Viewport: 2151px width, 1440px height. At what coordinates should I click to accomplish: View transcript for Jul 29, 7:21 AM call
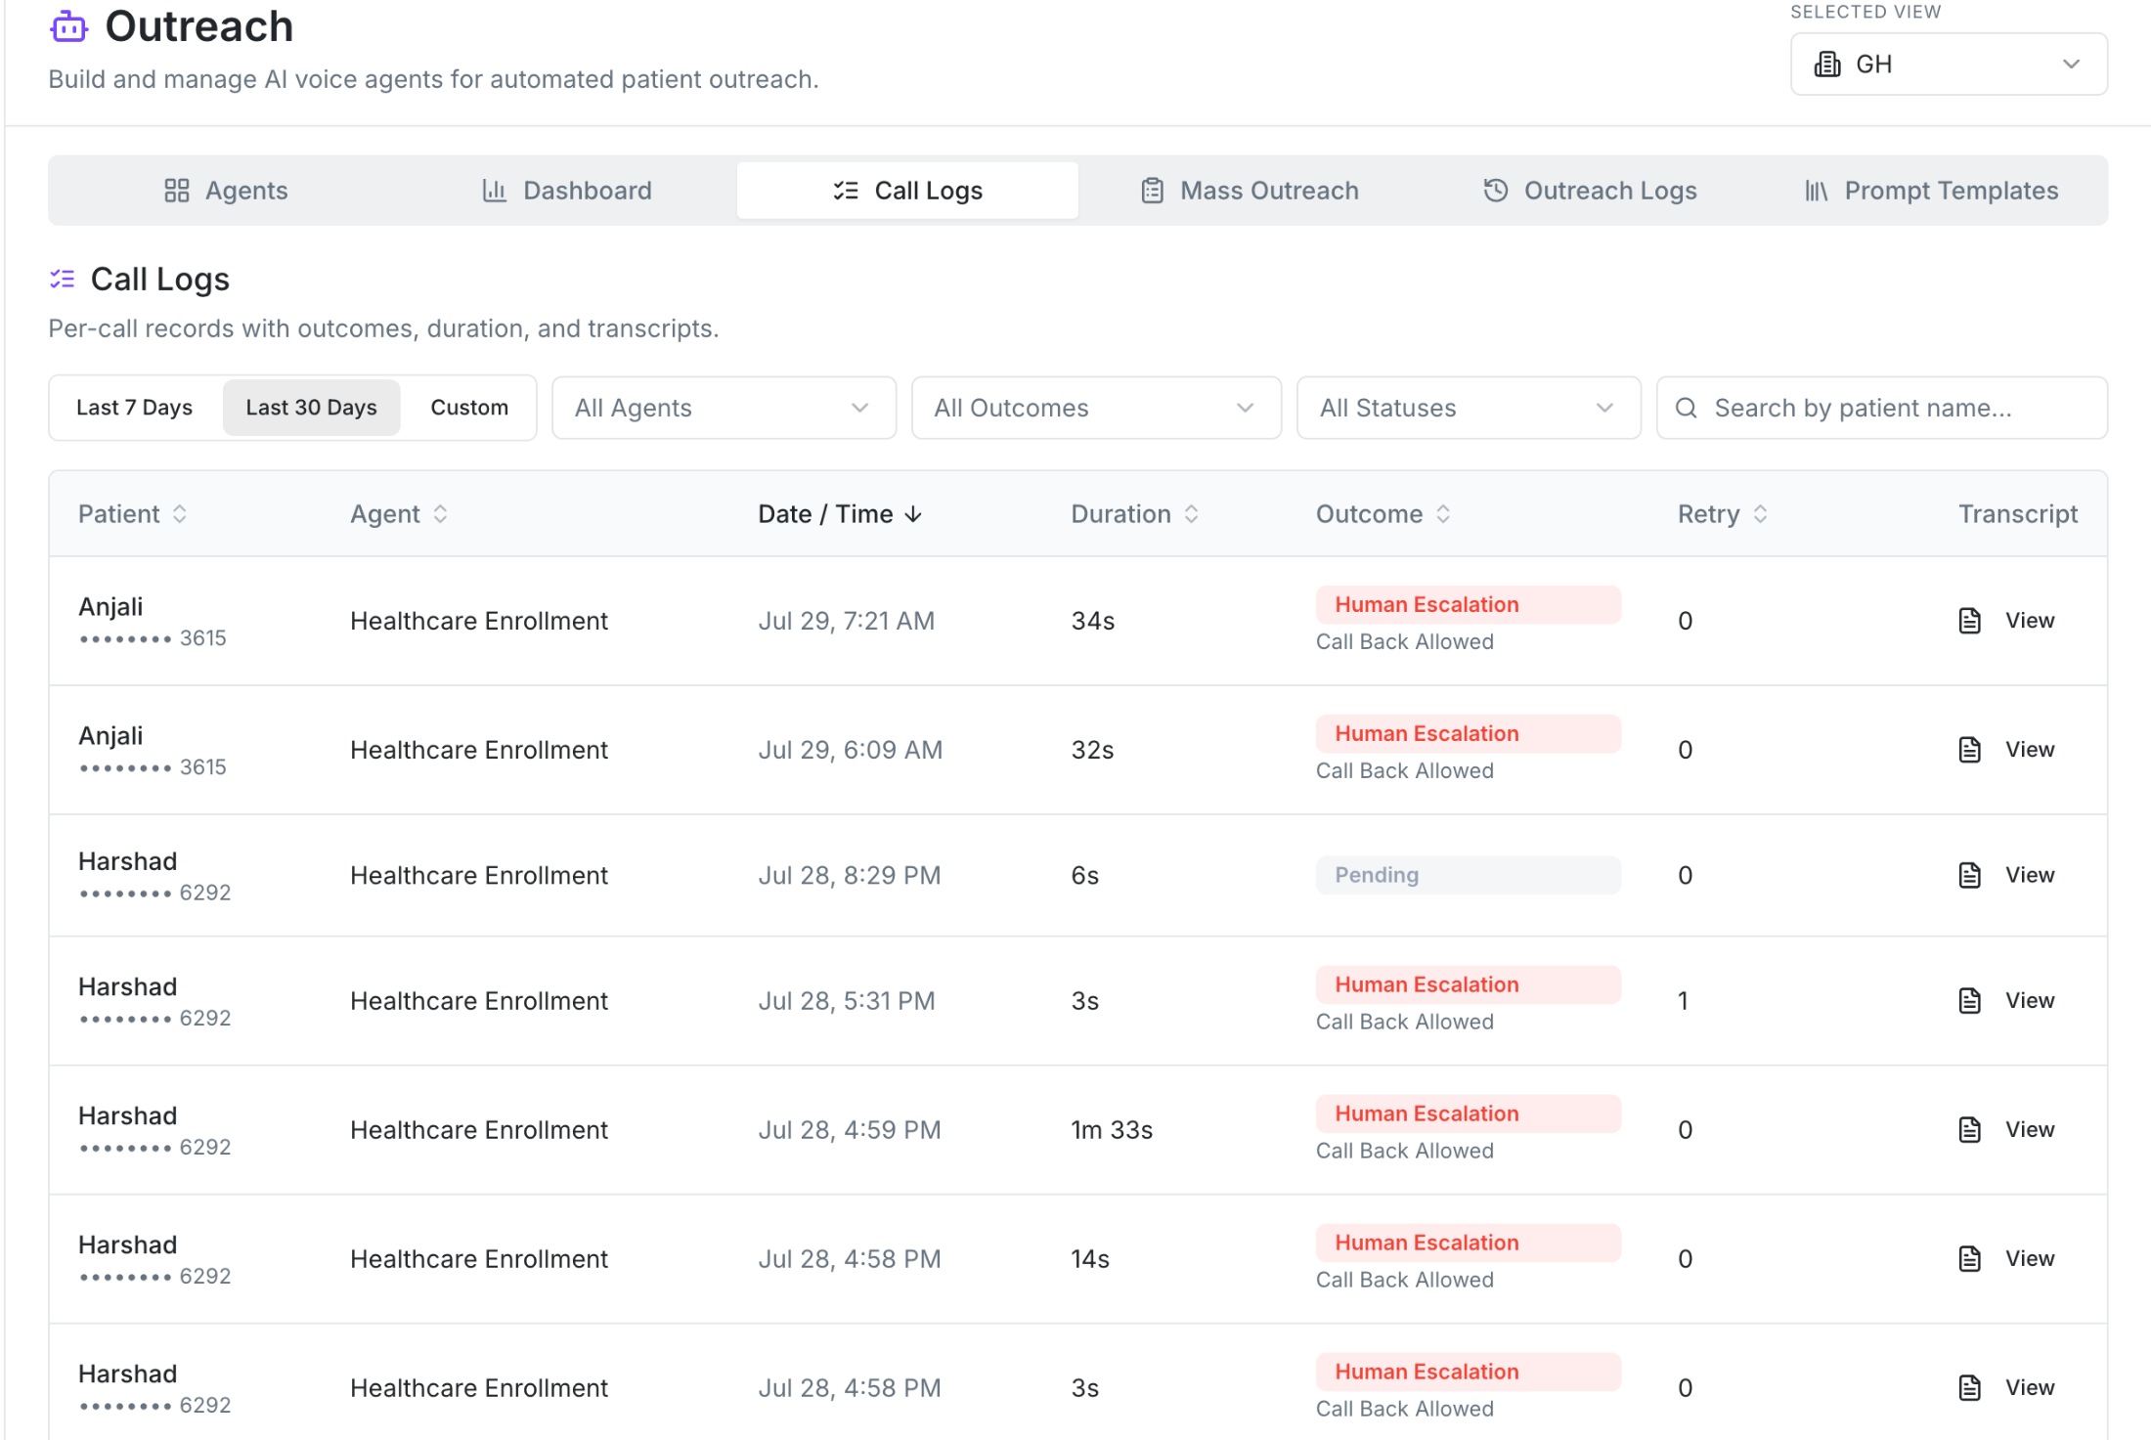(x=2030, y=621)
